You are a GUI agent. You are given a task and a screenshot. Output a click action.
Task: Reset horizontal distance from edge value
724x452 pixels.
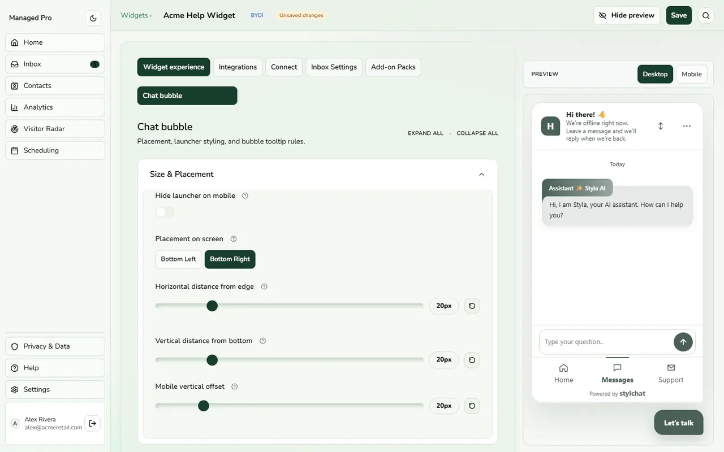tap(472, 306)
